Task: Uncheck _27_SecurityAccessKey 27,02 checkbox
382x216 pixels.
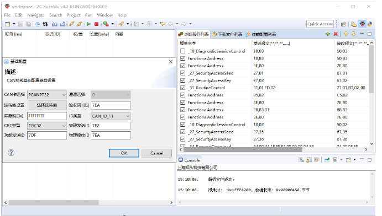Action: 183,80
